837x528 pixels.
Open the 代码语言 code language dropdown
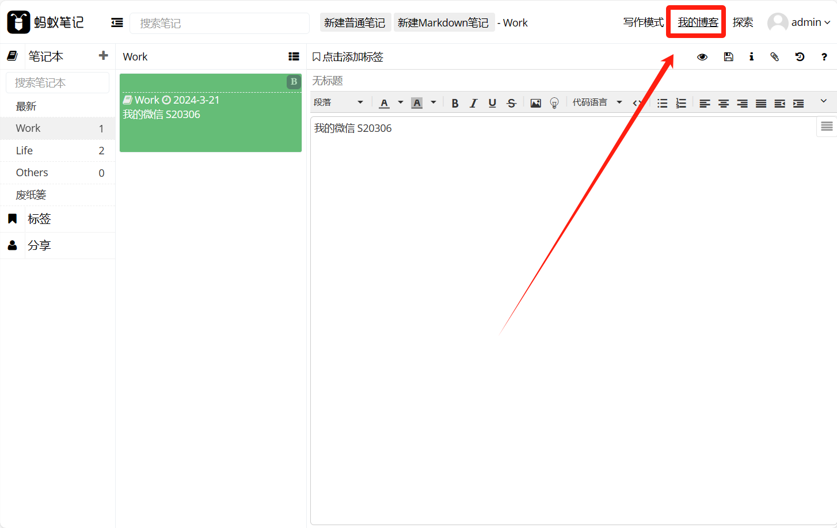(597, 102)
